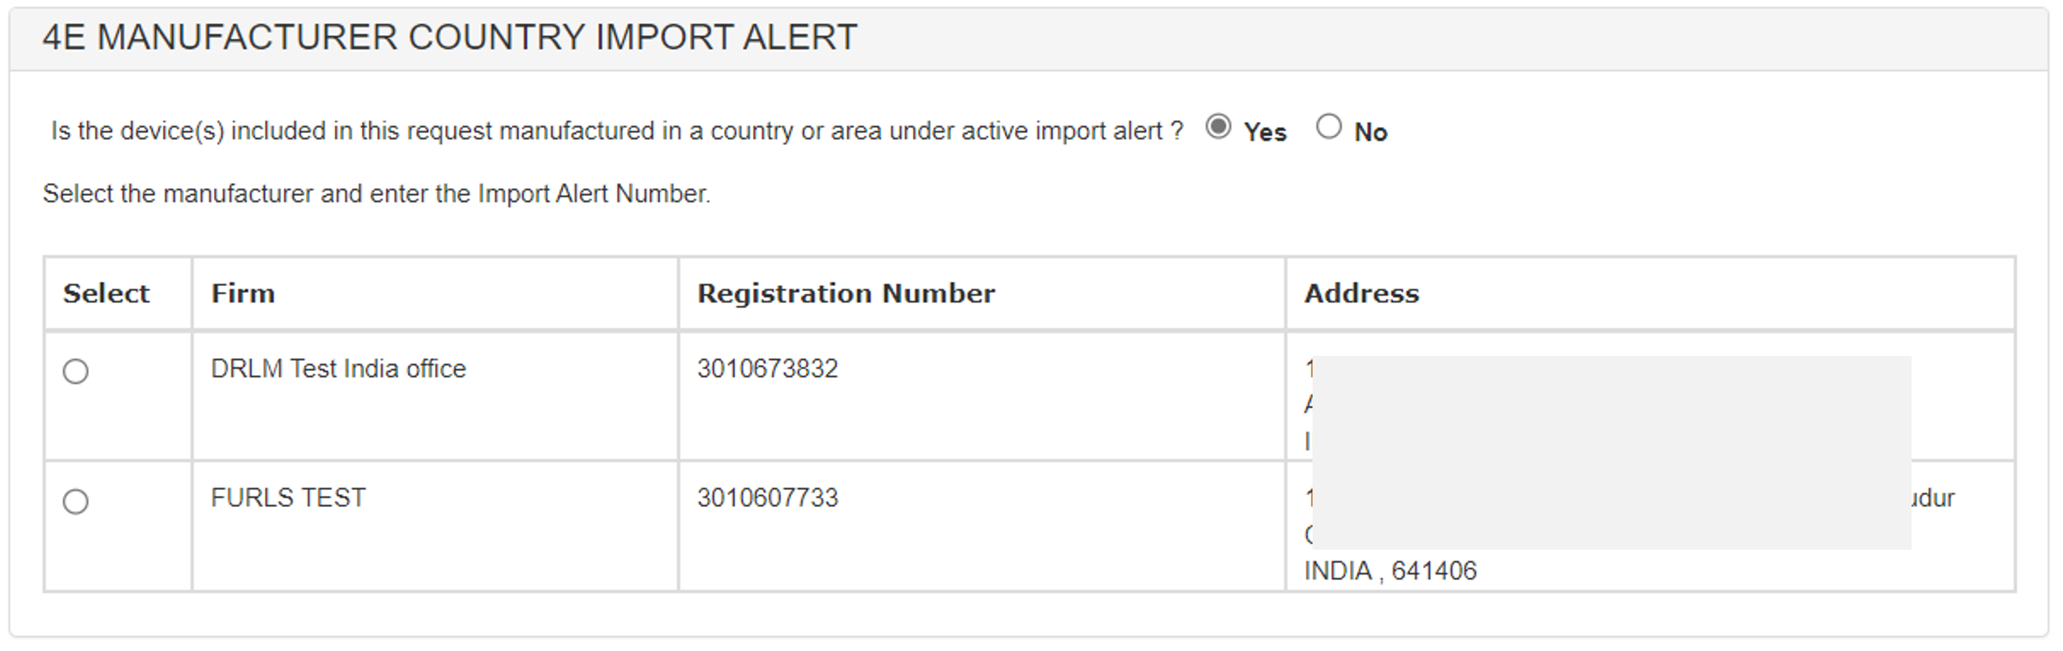Viewport: 2063px width, 651px height.
Task: Click the INDIA , 641406 address line
Action: point(1390,571)
